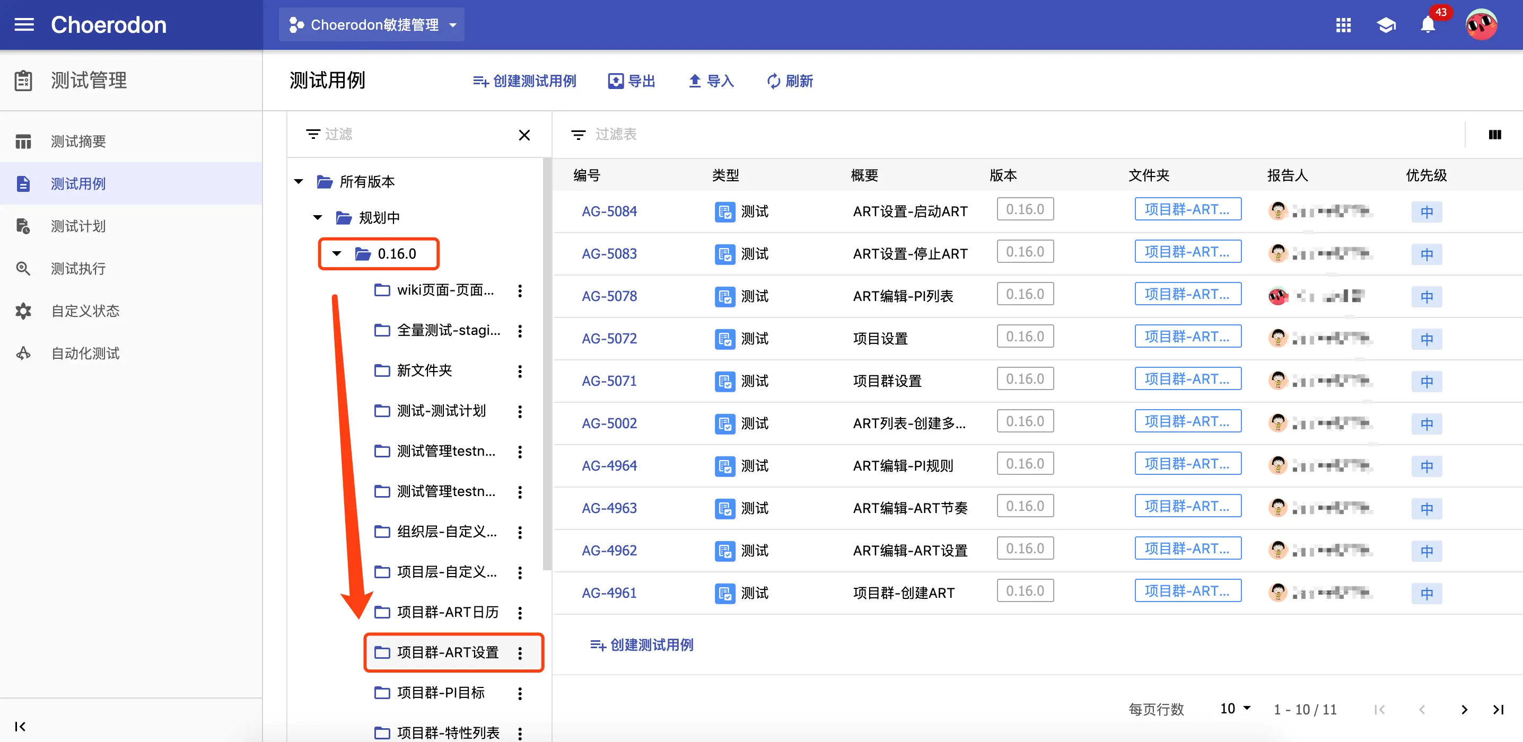This screenshot has height=742, width=1523.
Task: Open the Choerodon敏捷管理 project selector
Action: 372,25
